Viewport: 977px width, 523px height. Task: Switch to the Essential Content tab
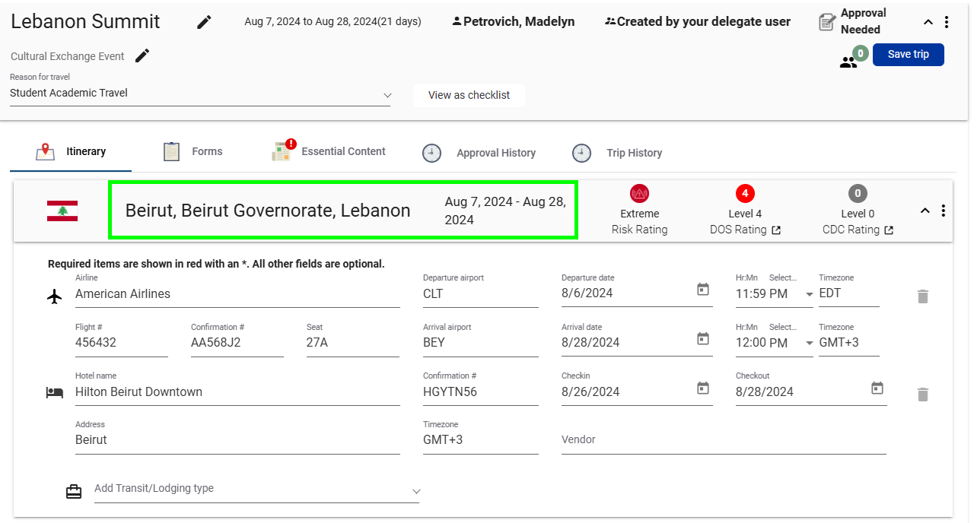click(x=329, y=152)
